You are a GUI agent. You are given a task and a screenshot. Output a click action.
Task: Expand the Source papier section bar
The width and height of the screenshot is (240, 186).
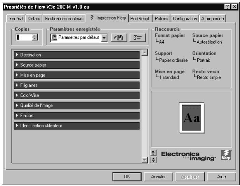point(77,65)
